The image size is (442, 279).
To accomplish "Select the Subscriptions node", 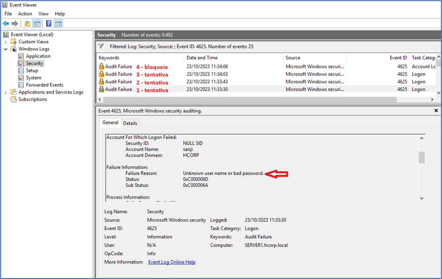I will pyautogui.click(x=32, y=99).
